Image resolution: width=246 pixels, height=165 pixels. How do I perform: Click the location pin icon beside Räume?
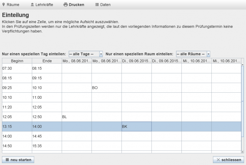coord(4,5)
